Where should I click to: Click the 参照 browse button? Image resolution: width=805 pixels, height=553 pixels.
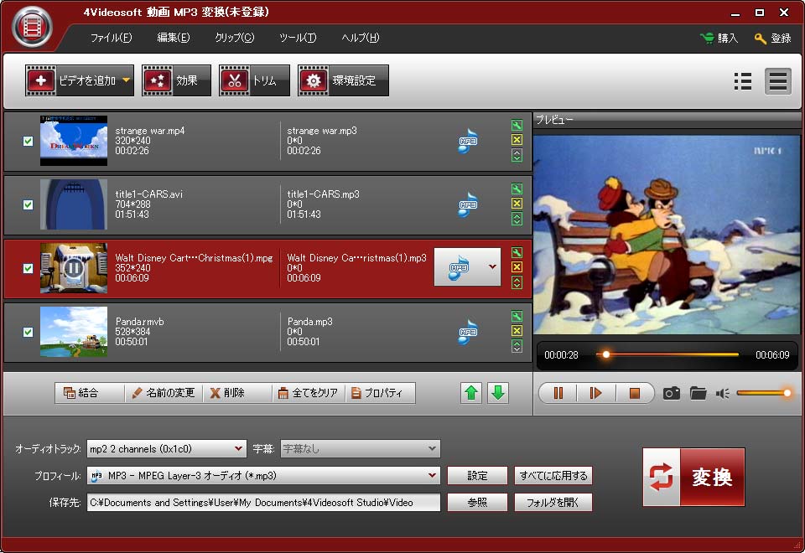[x=477, y=503]
